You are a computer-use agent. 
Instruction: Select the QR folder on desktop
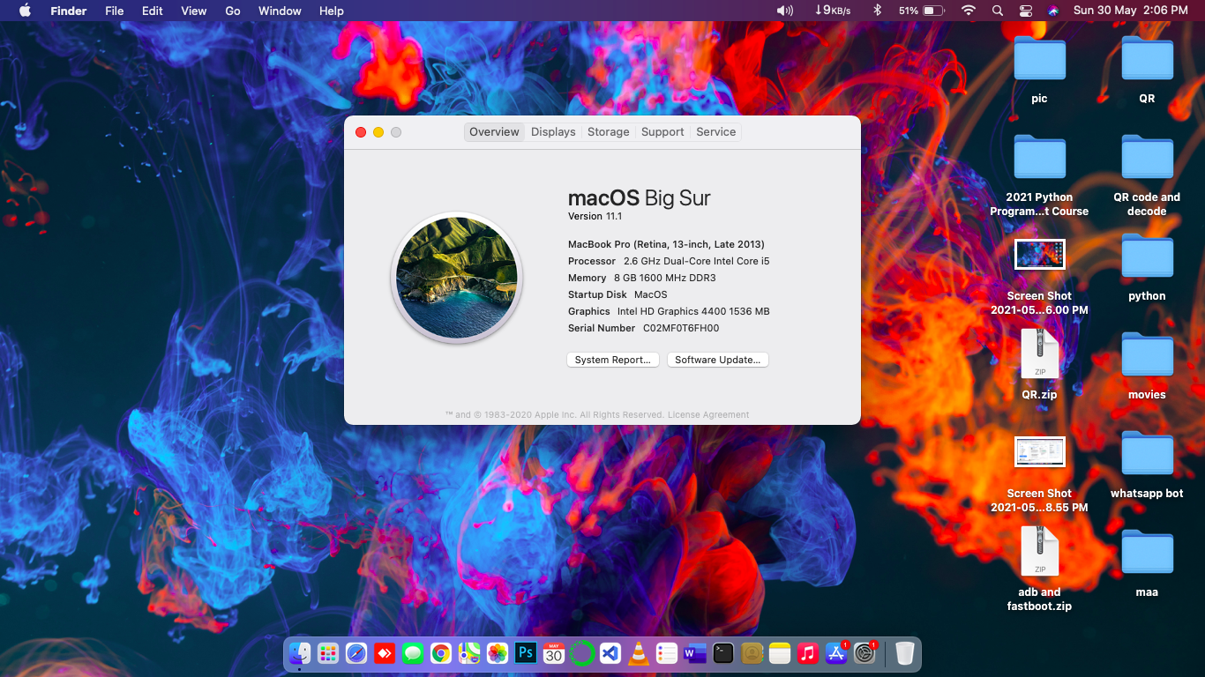point(1147,58)
